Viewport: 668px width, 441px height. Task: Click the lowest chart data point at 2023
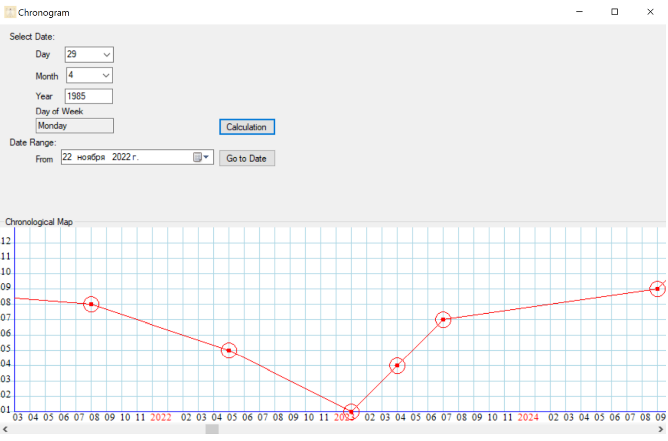point(351,411)
